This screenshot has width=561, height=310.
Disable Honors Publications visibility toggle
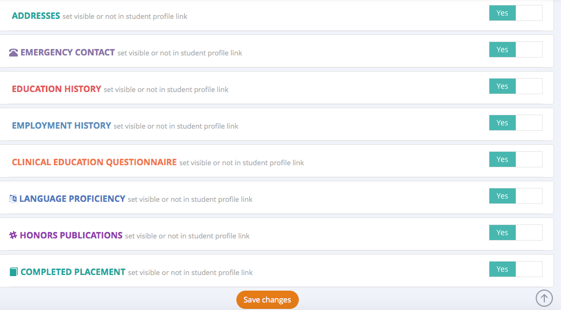tap(515, 232)
